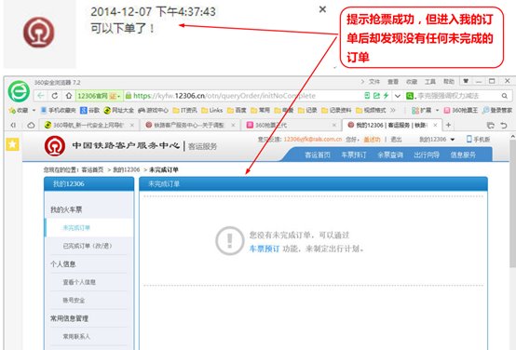This screenshot has height=350, width=516.
Task: Open the 登录管家 login manager
Action: pyautogui.click(x=497, y=110)
